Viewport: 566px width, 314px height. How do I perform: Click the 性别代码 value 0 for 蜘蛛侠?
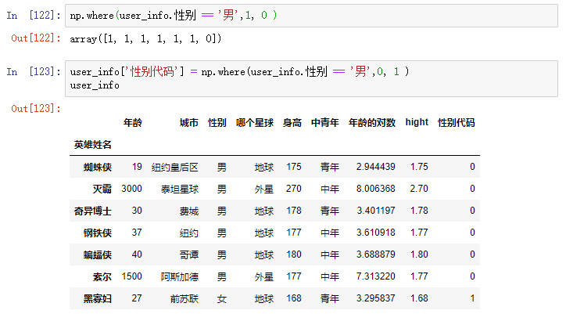[472, 167]
